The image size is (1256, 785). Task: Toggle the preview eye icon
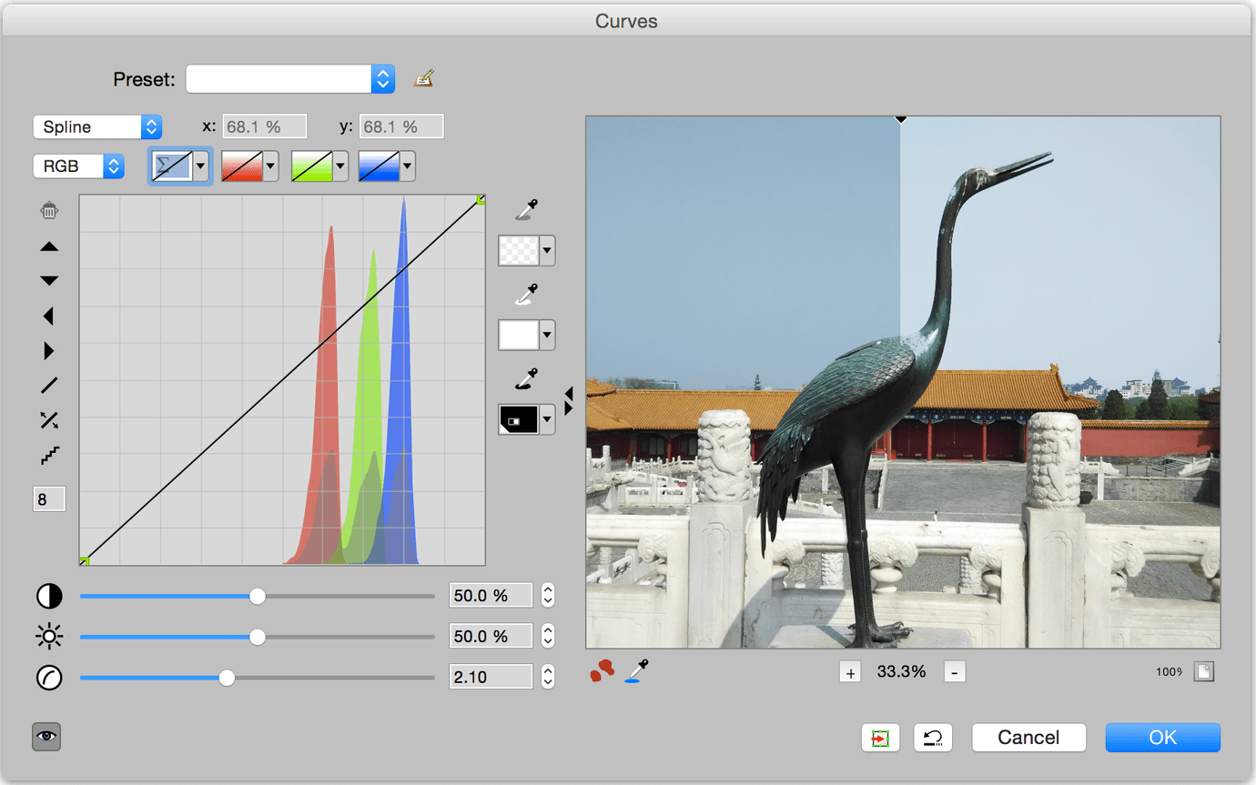click(46, 737)
